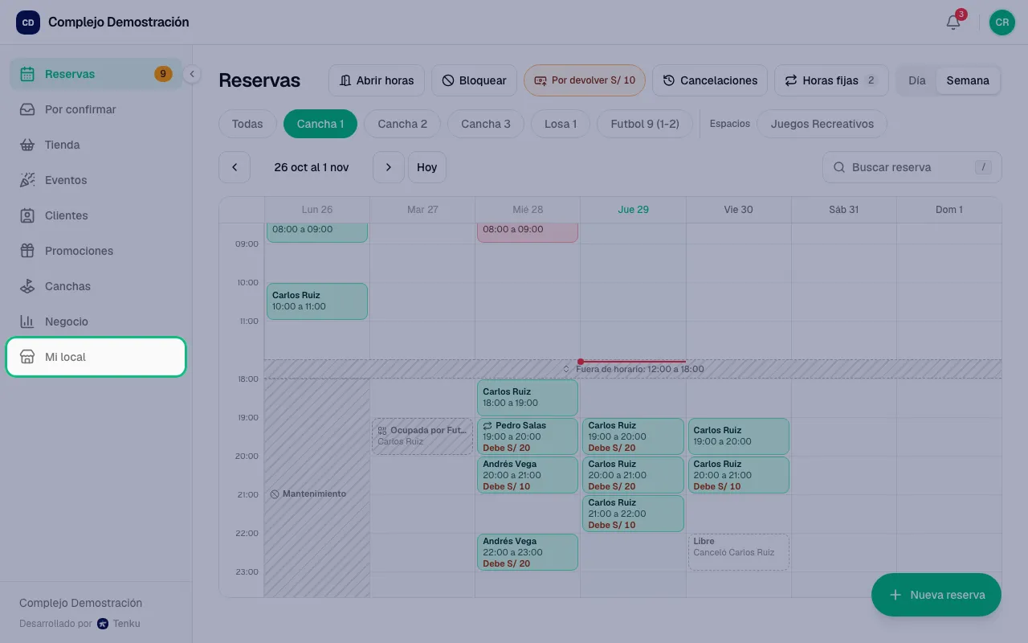Open the Reservas section in sidebar
The image size is (1028, 643).
96,74
